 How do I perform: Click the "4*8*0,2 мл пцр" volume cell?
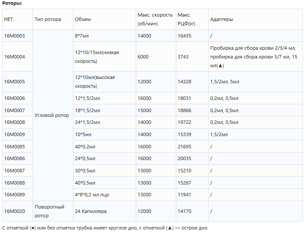click(92, 195)
